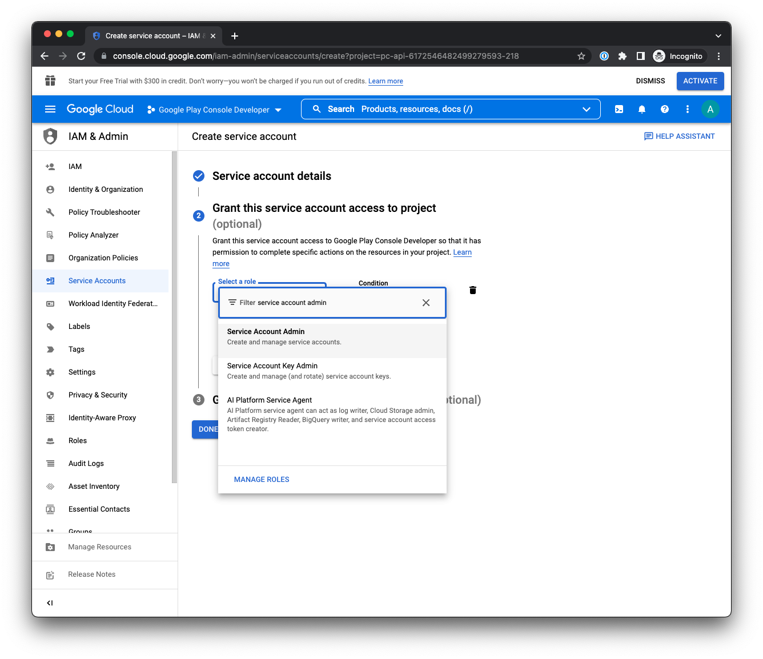
Task: Click the Labels tag icon
Action: (x=50, y=327)
